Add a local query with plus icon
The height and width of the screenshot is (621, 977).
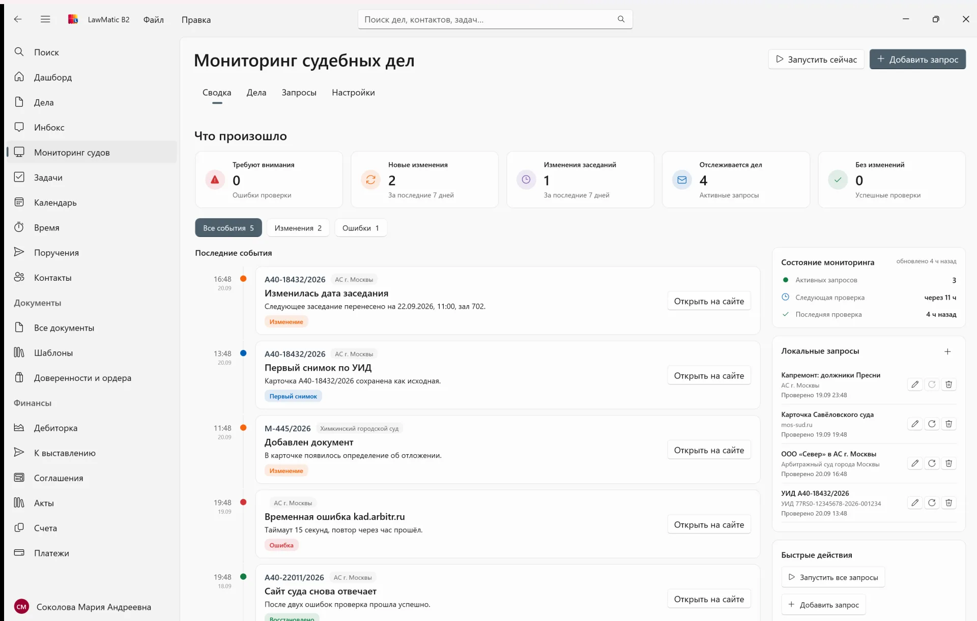coord(947,351)
